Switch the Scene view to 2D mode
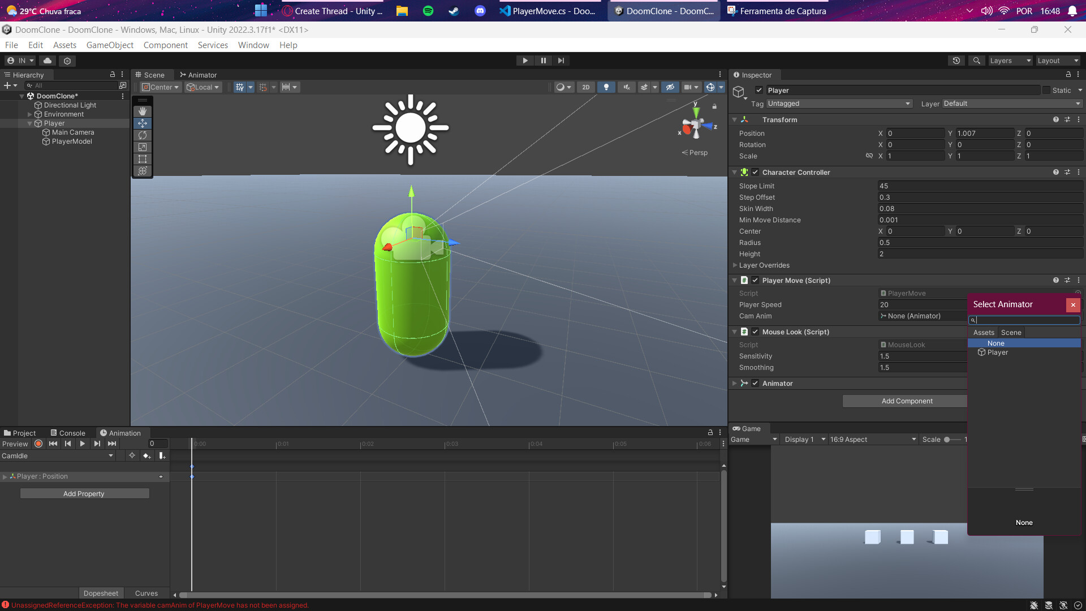1086x611 pixels. coord(586,87)
